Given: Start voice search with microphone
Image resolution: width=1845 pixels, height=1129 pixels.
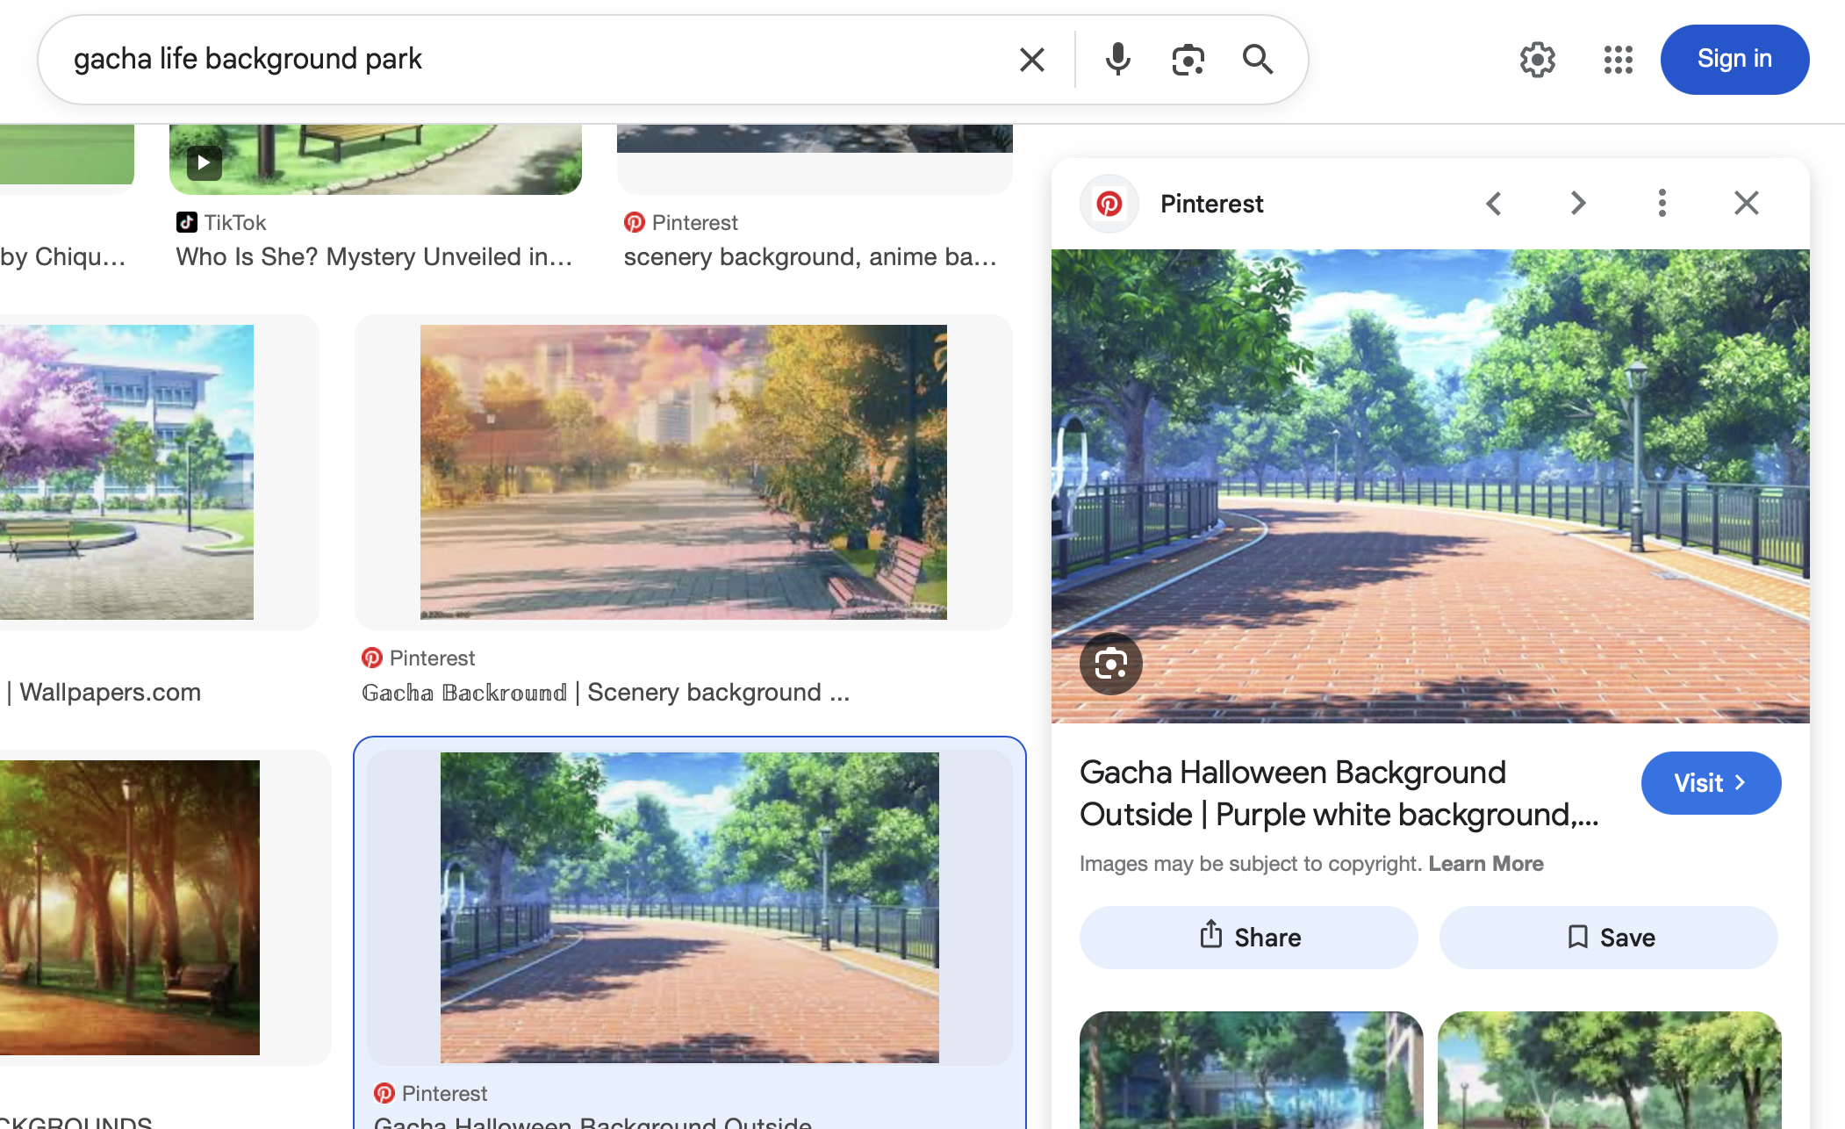Looking at the screenshot, I should [x=1117, y=60].
